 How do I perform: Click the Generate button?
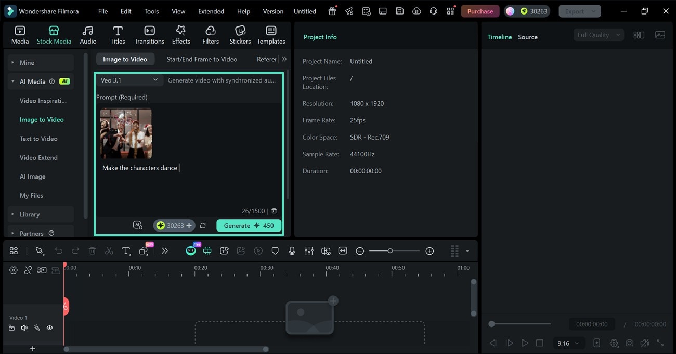(249, 225)
